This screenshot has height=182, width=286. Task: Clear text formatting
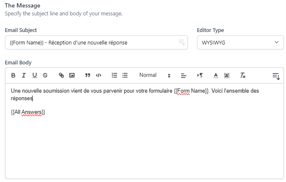pos(243,75)
